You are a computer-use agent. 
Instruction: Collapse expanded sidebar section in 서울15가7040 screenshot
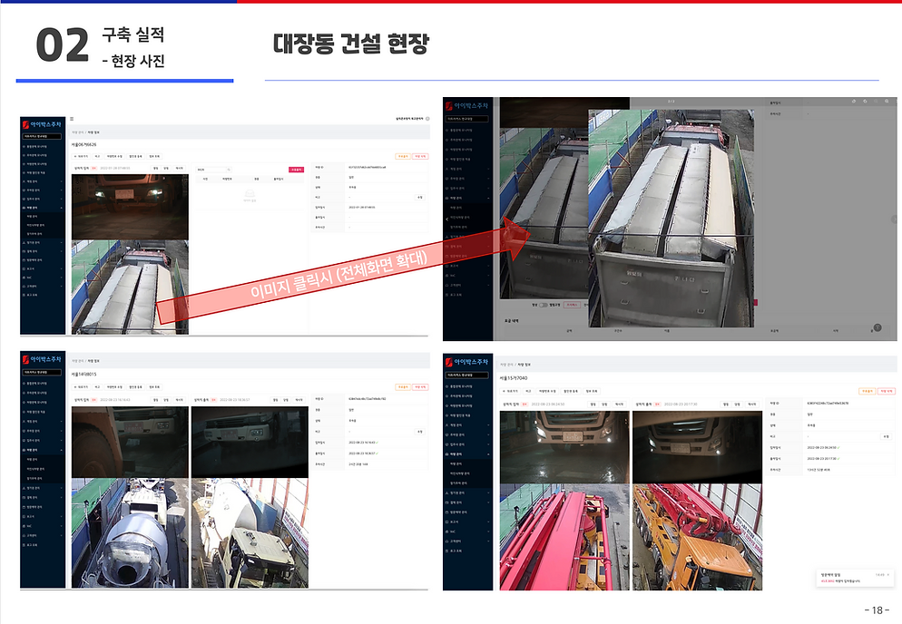[x=488, y=454]
